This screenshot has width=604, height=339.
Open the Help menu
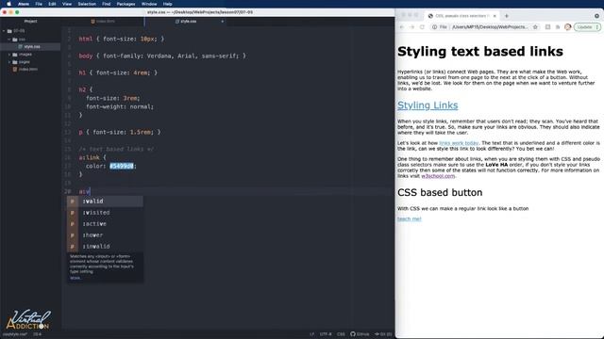[167, 4]
